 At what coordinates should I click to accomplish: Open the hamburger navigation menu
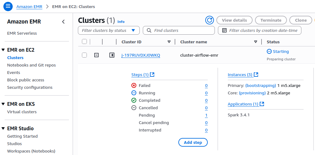(x=8, y=6)
